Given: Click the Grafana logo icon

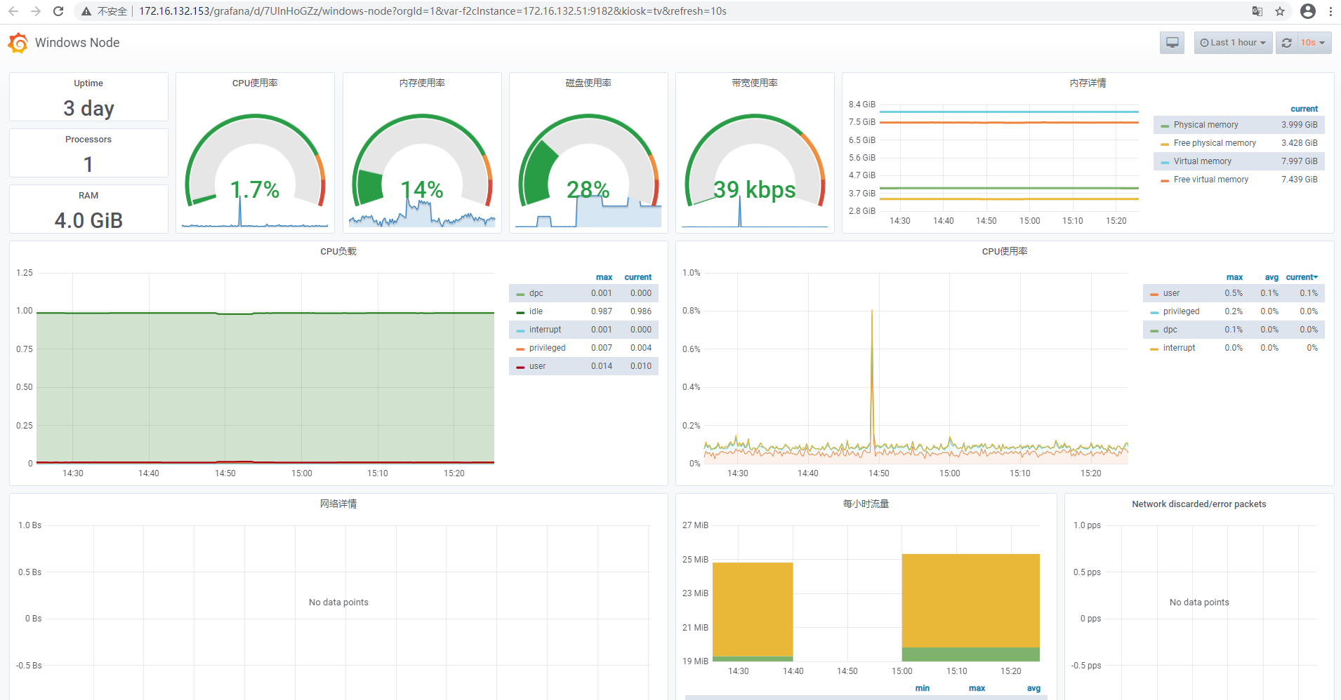Looking at the screenshot, I should tap(18, 43).
